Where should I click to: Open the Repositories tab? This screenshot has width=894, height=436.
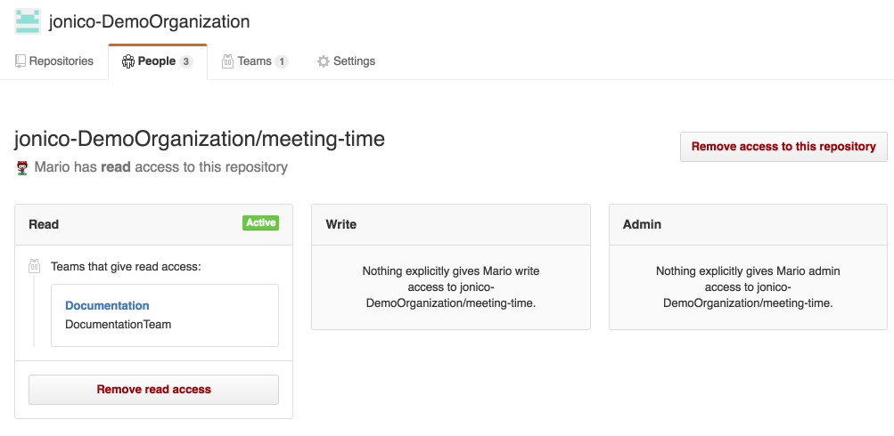tap(54, 61)
